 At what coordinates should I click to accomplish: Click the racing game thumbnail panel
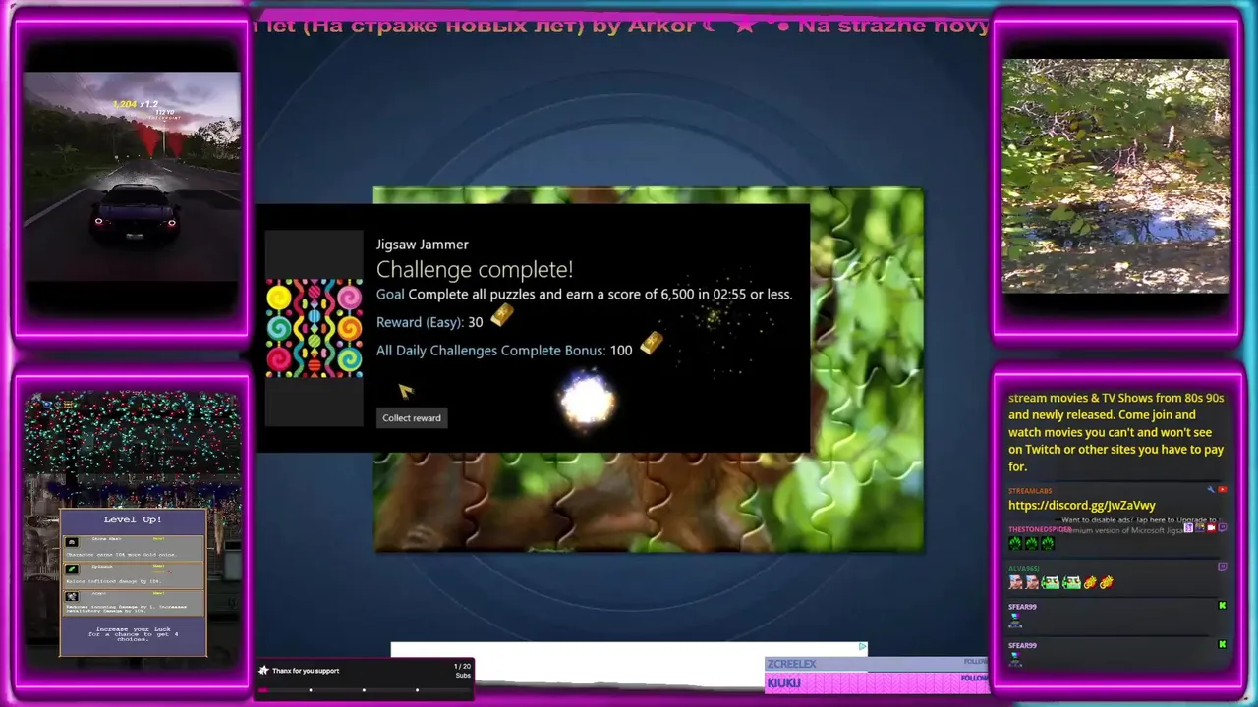point(132,177)
